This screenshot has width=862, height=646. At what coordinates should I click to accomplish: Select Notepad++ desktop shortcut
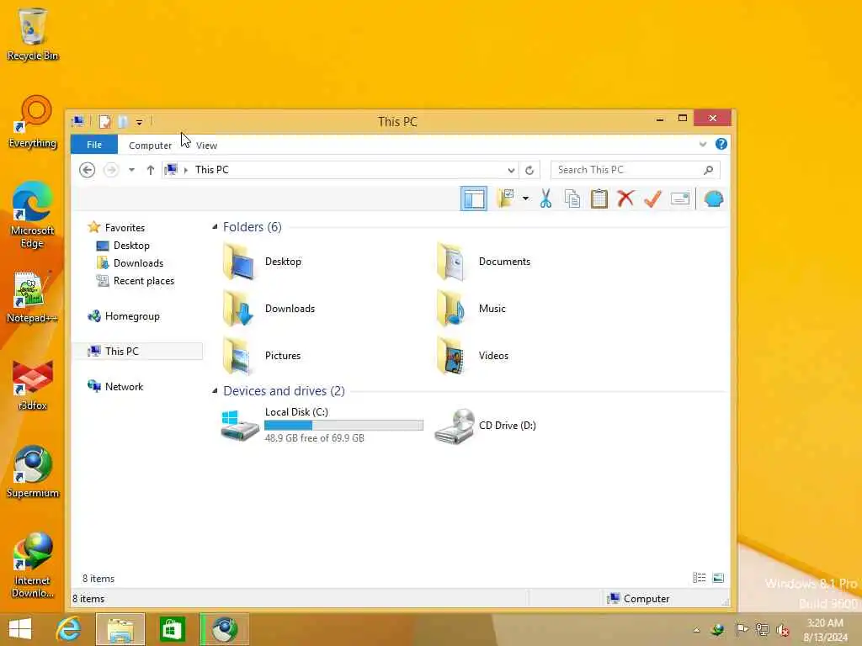[32, 297]
